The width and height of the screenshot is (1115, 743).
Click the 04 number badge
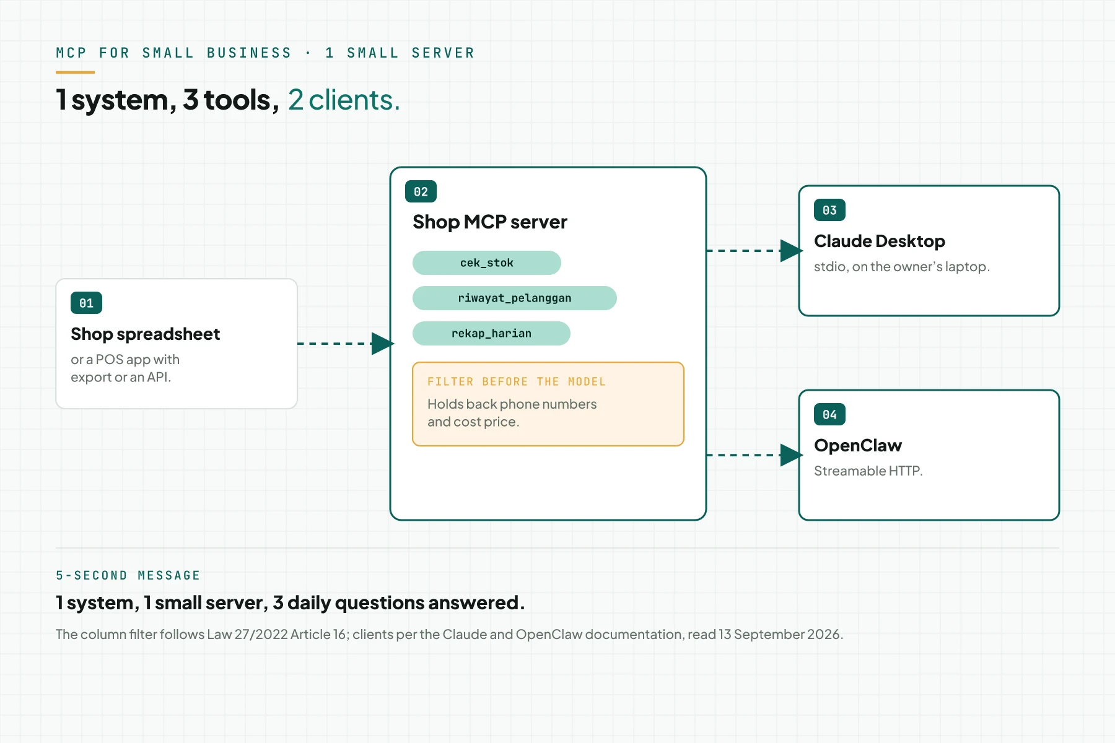[829, 414]
